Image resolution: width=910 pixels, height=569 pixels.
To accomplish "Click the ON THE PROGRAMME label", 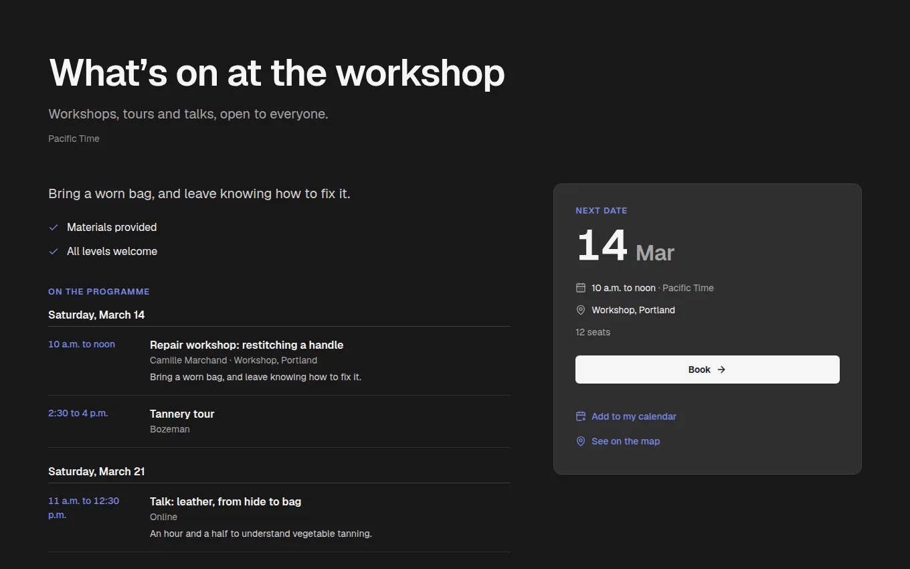I will 99,292.
